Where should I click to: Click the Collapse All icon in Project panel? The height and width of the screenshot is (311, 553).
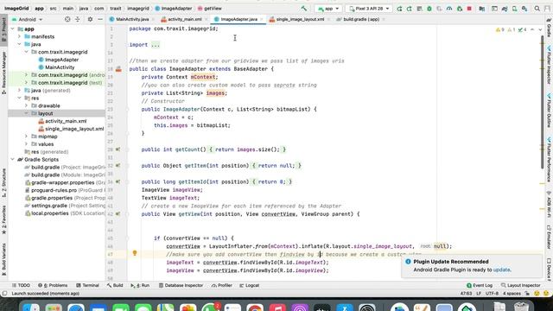point(77,19)
